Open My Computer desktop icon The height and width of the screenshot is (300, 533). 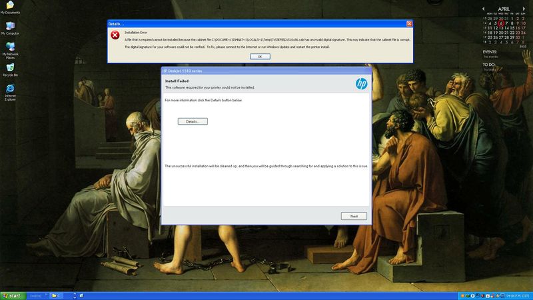10,27
